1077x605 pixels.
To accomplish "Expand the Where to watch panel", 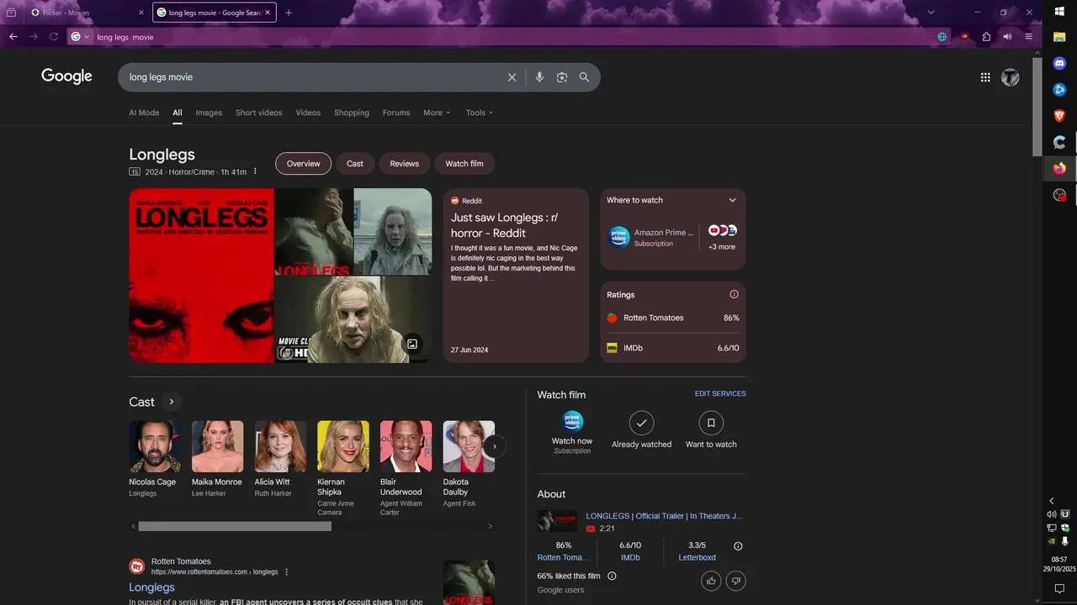I will point(732,200).
